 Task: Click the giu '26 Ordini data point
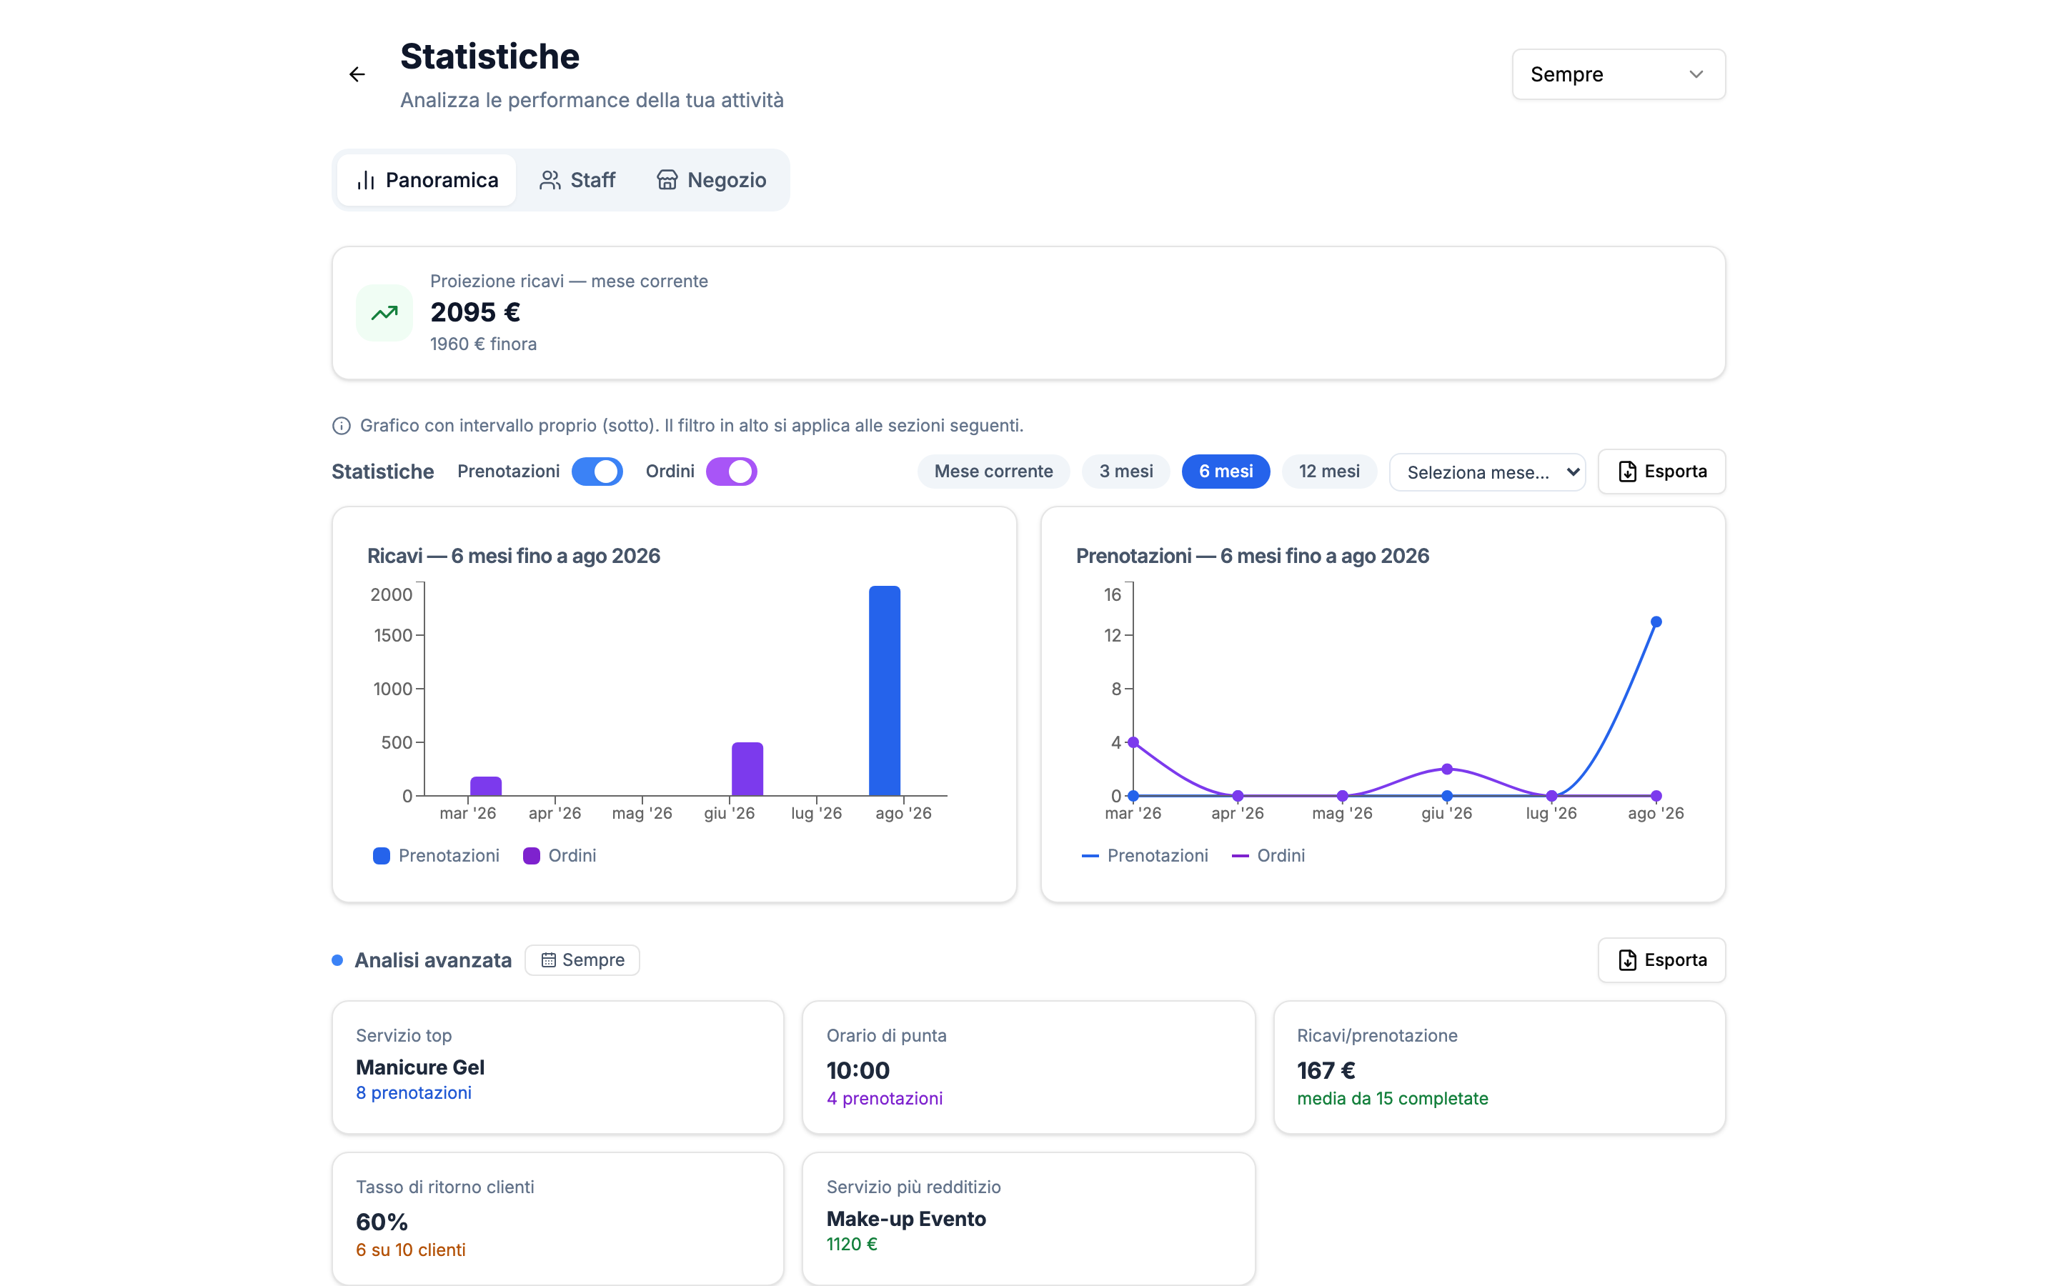[1446, 769]
